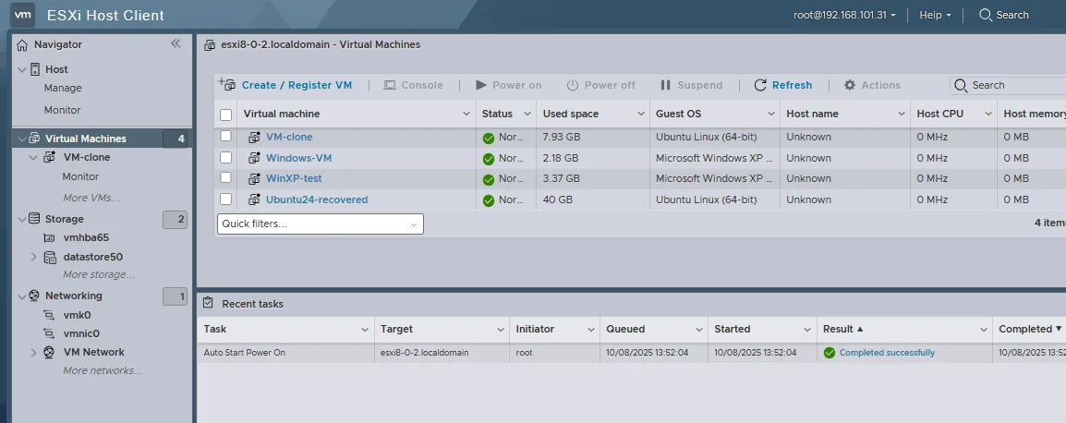Check the VM-clone row checkbox

[x=225, y=136]
